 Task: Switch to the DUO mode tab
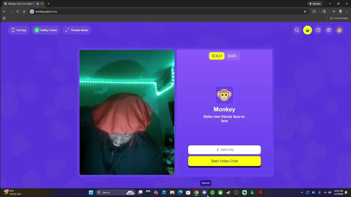click(232, 56)
